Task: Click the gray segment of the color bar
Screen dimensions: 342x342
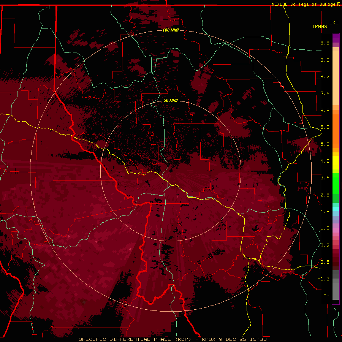Action: click(x=336, y=285)
